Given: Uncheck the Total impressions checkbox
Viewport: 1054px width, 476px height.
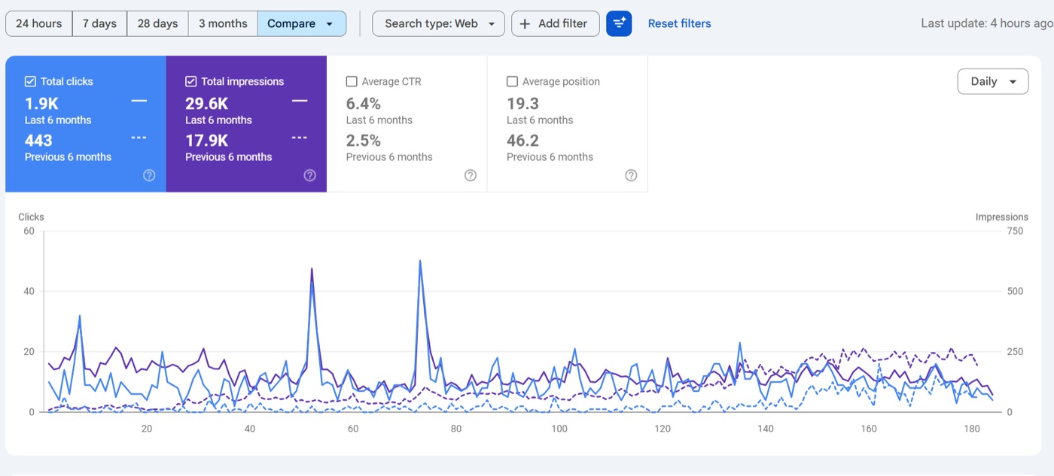Looking at the screenshot, I should point(190,81).
